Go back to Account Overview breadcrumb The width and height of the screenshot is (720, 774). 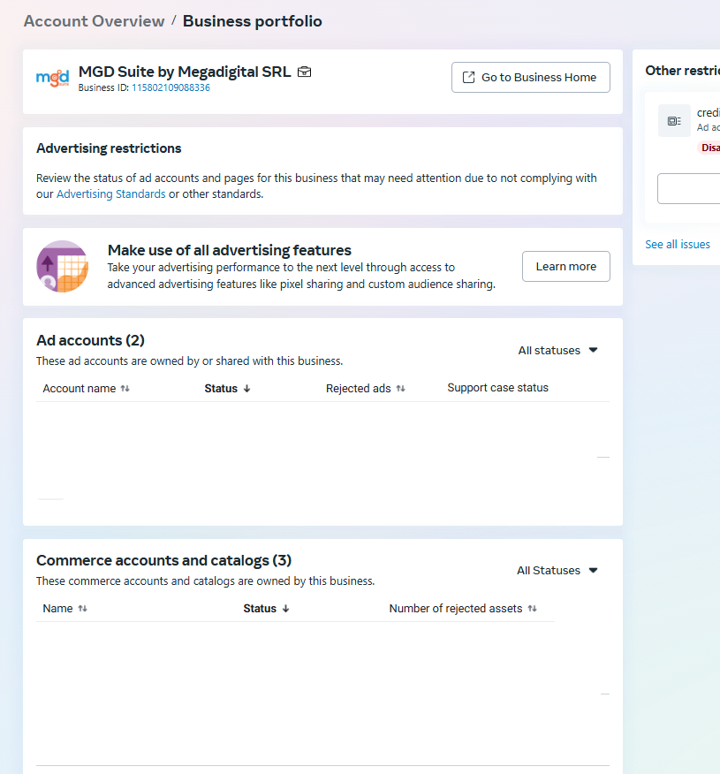tap(94, 21)
